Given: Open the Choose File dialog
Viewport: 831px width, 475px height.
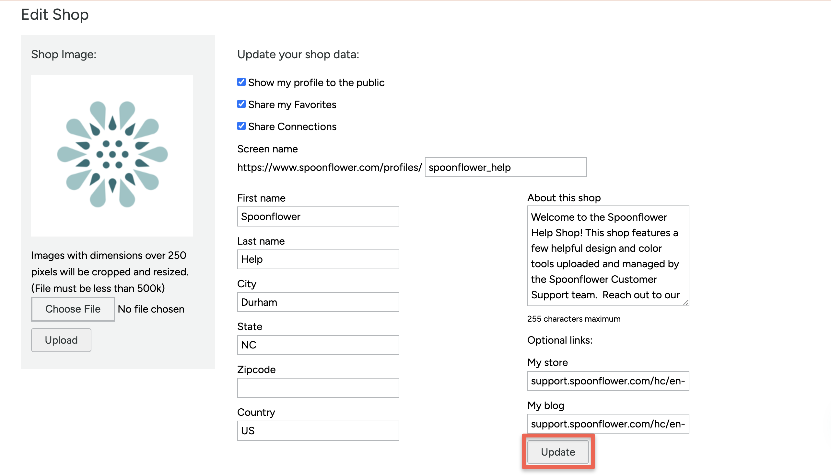Looking at the screenshot, I should (73, 309).
